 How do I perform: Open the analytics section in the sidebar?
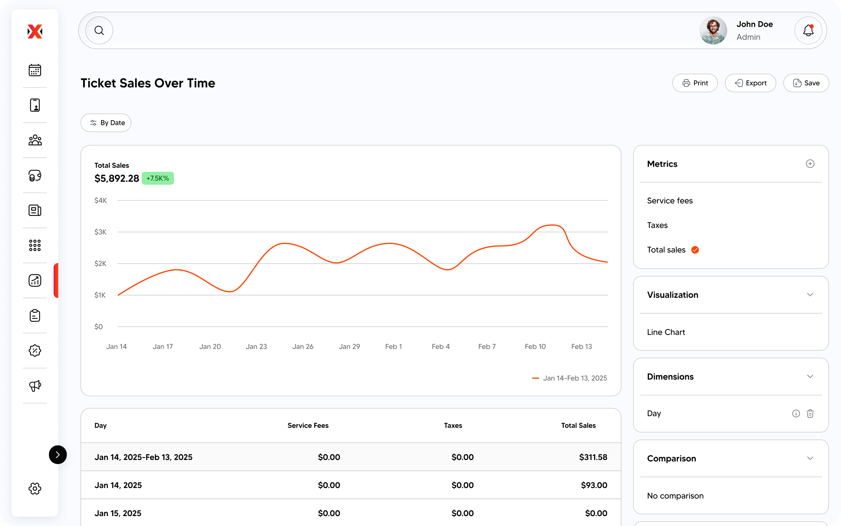click(x=35, y=280)
